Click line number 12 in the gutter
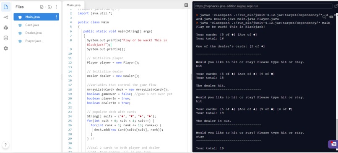Screen dimensions: 338x153 point(70,63)
